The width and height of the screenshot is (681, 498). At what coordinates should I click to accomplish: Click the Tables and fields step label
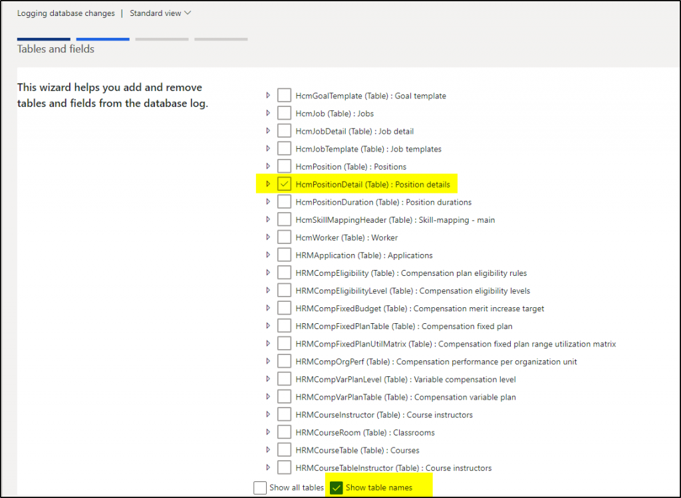coord(55,49)
